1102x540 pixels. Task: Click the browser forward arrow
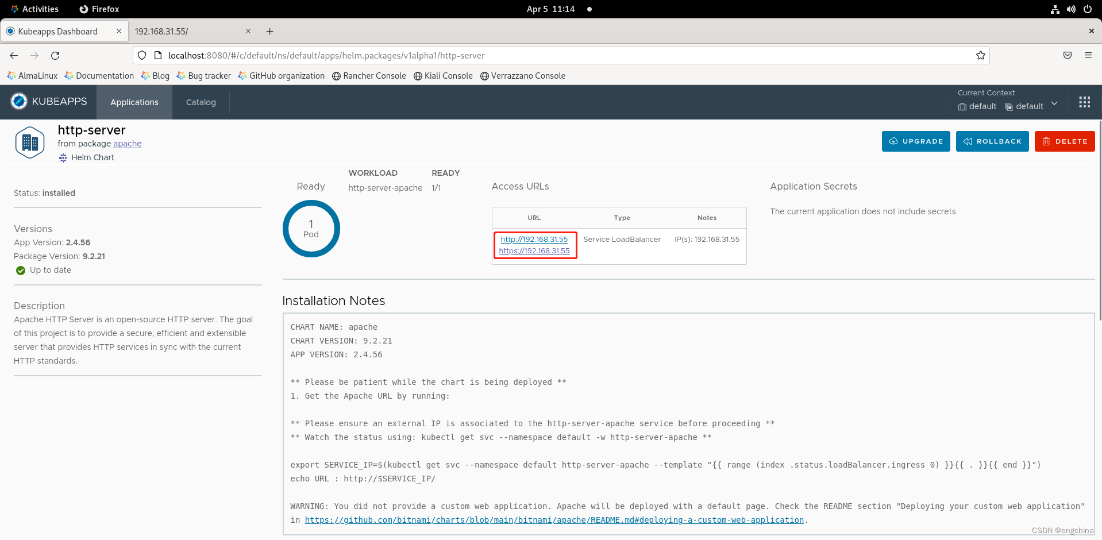pos(34,56)
